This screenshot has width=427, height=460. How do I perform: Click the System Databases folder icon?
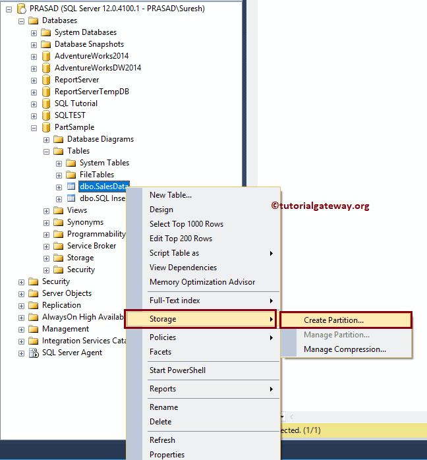point(45,32)
